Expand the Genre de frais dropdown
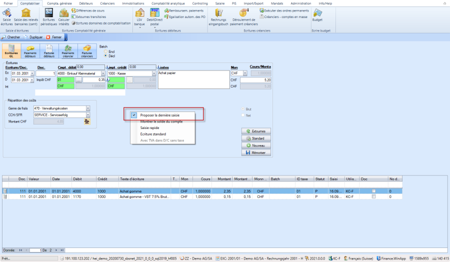The height and width of the screenshot is (262, 450). point(88,108)
